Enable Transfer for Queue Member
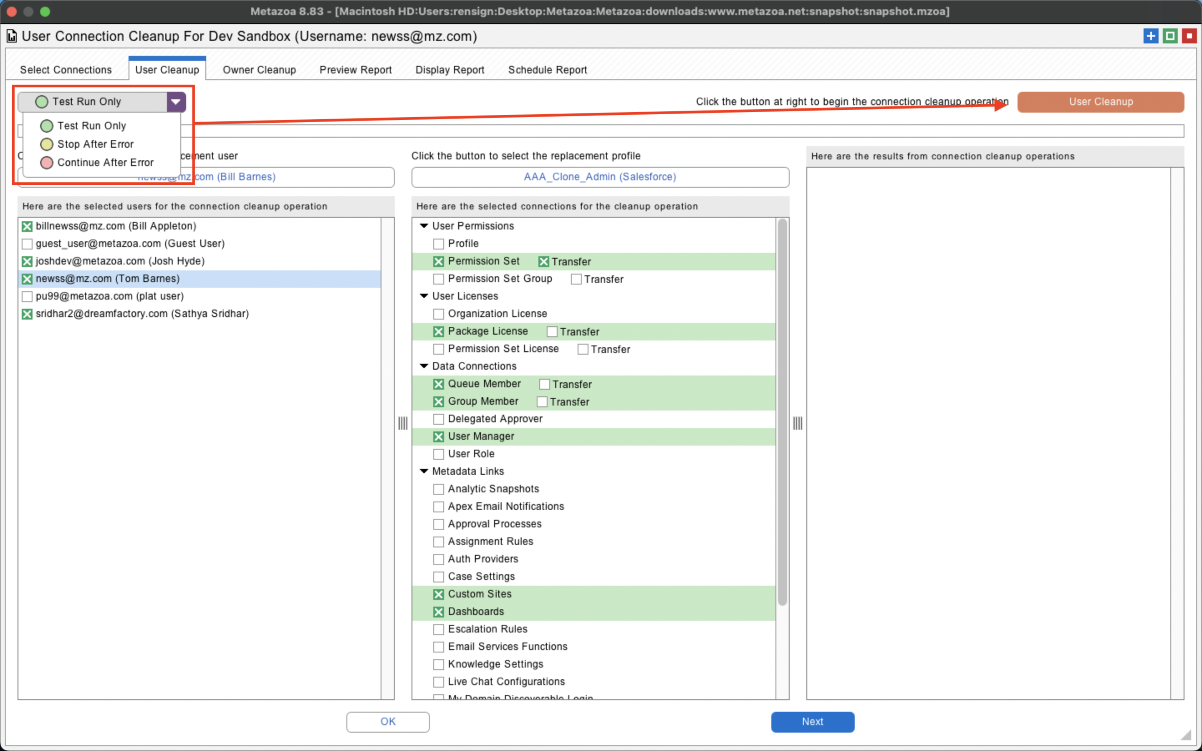1202x751 pixels. pyautogui.click(x=544, y=384)
